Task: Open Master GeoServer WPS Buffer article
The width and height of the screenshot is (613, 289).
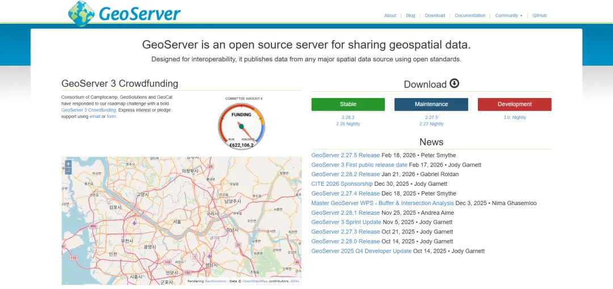Action: [383, 203]
